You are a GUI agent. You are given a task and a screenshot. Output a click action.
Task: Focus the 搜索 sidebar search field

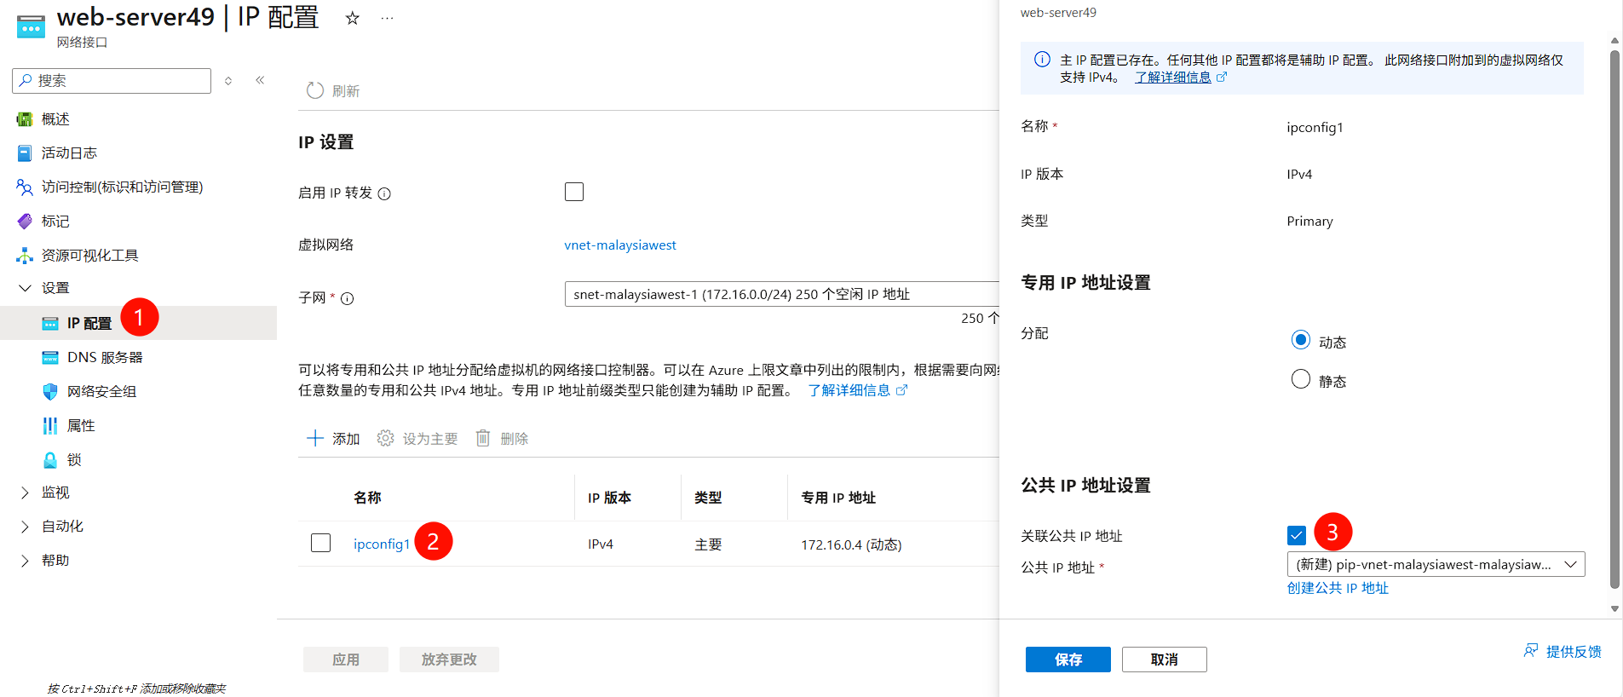point(112,81)
